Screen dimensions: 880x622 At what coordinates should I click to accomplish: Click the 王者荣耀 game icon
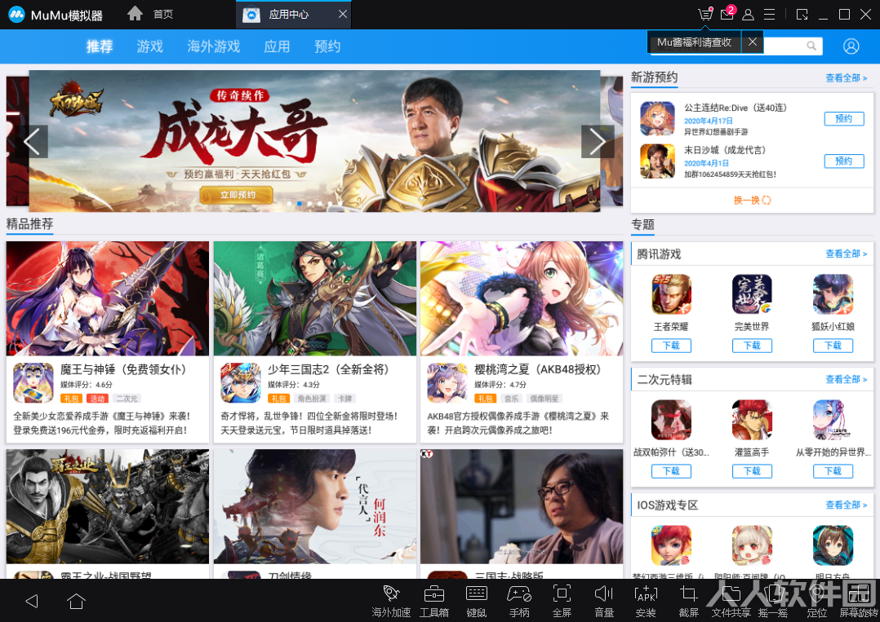point(671,294)
